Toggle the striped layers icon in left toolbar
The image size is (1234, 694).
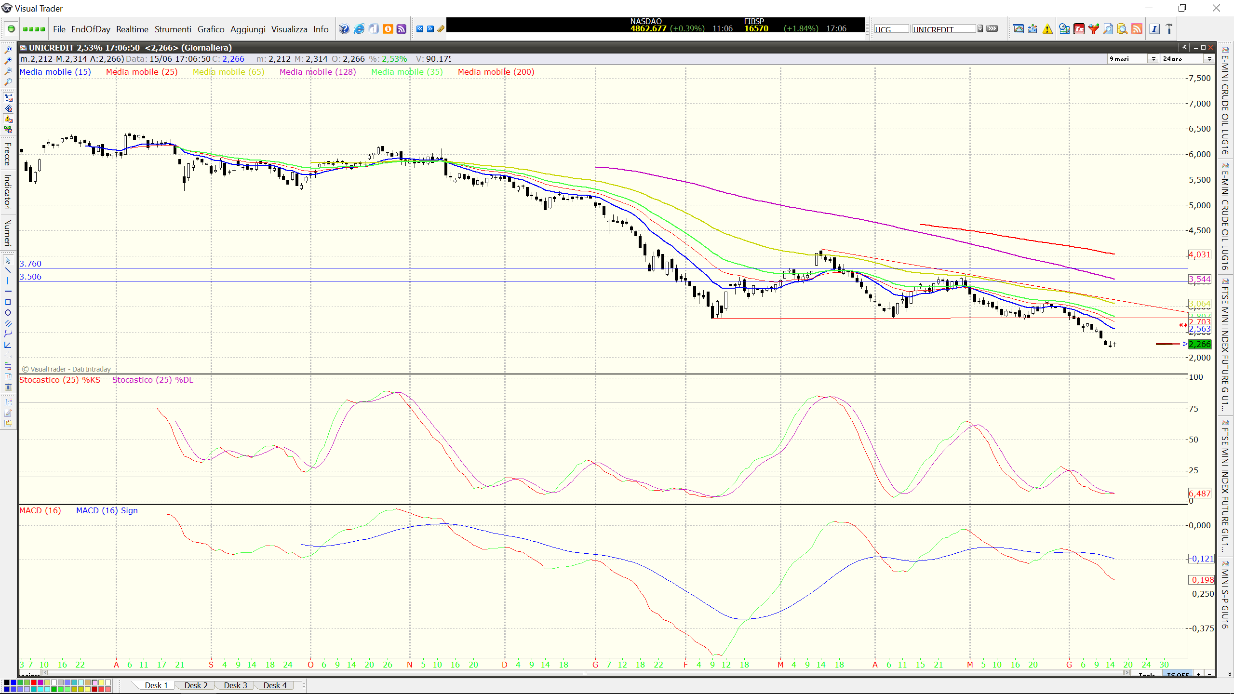(8, 108)
